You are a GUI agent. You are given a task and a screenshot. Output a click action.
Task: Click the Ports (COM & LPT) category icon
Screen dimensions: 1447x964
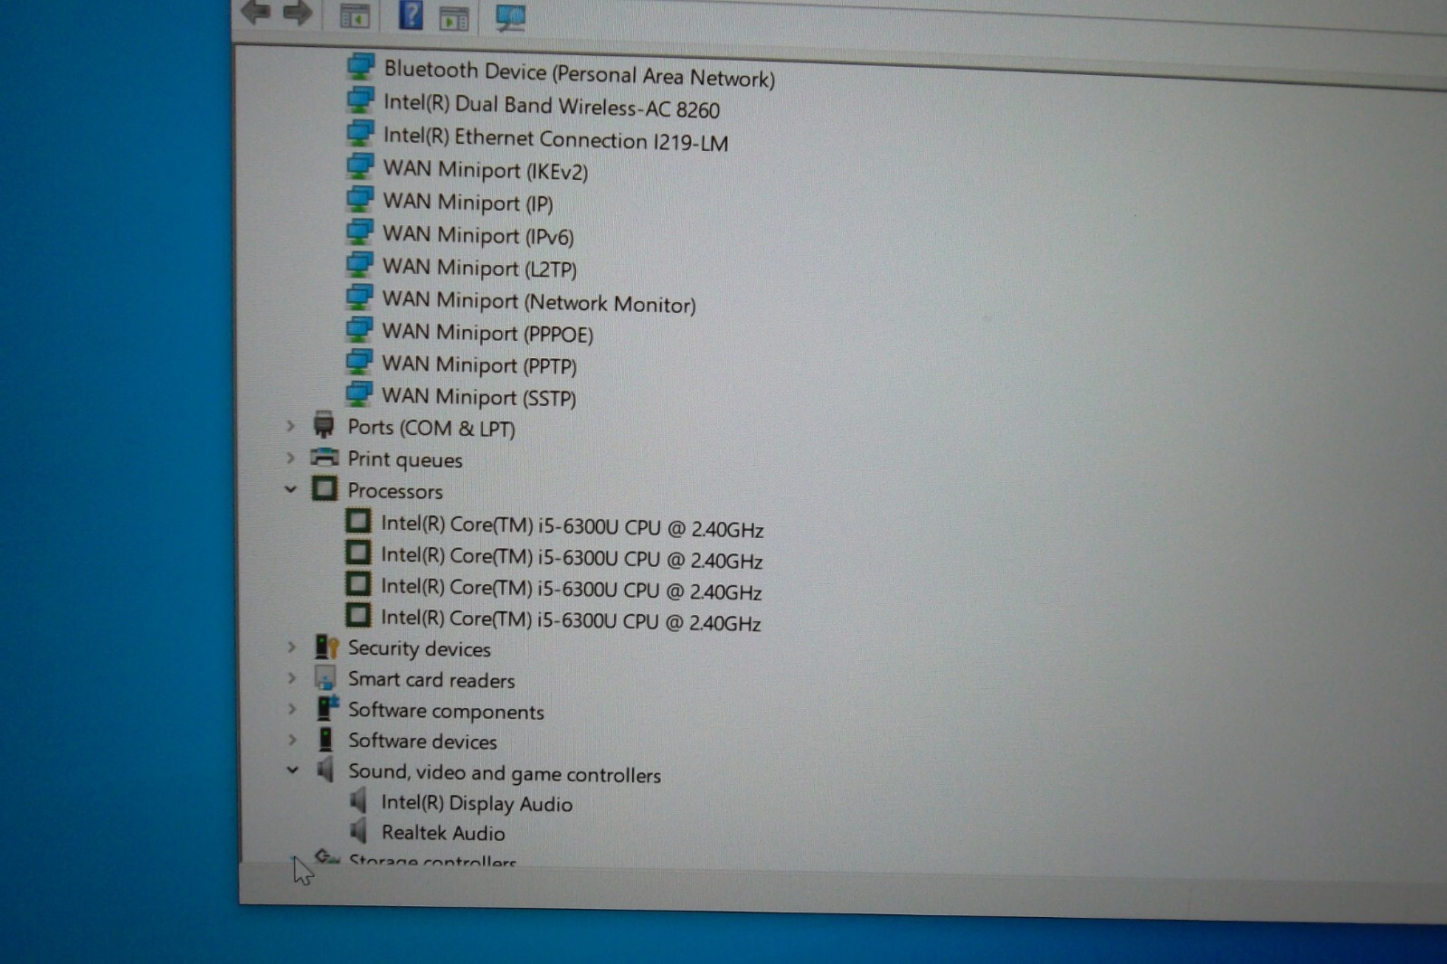click(324, 424)
